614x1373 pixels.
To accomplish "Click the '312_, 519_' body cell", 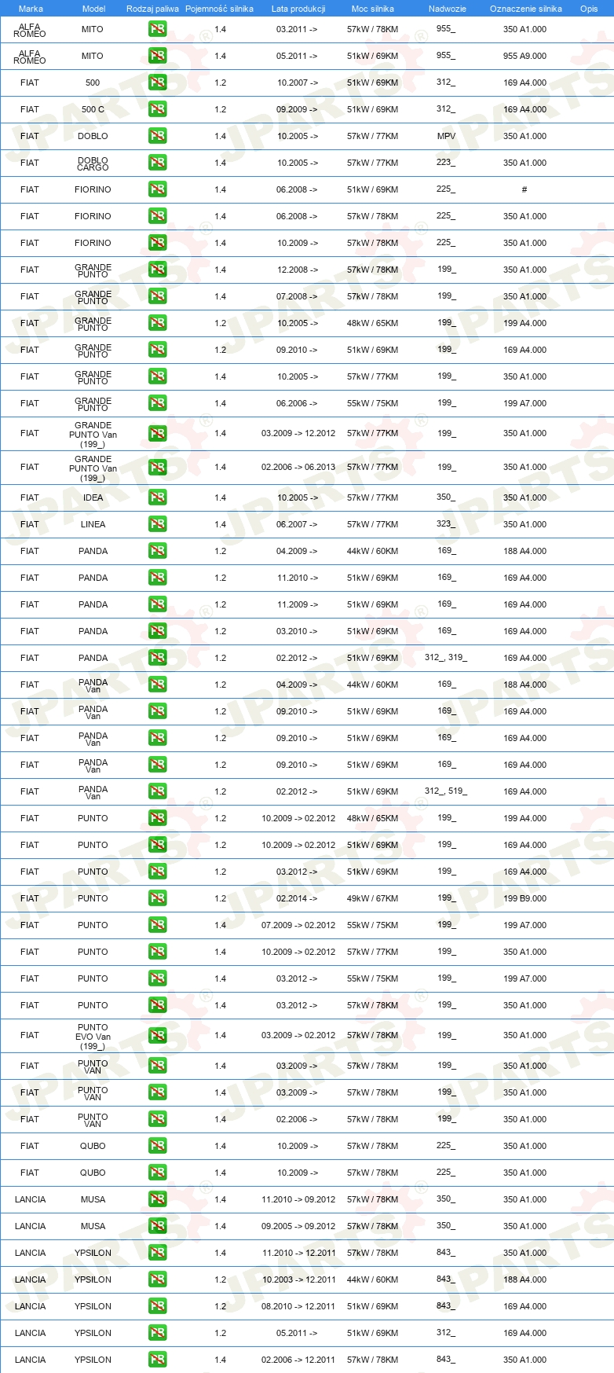I will click(446, 791).
